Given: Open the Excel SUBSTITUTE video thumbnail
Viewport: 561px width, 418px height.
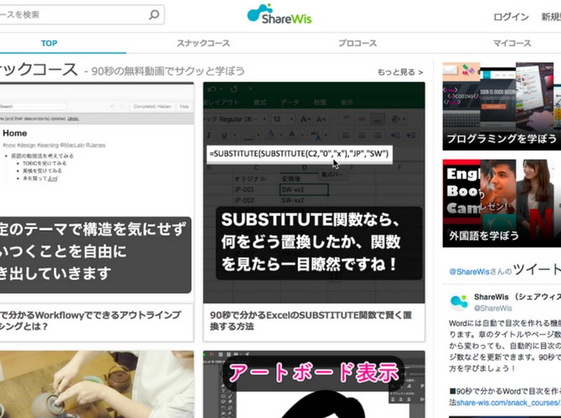Looking at the screenshot, I should click(x=314, y=193).
